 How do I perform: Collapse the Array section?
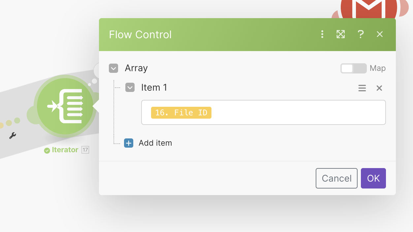[x=113, y=69]
